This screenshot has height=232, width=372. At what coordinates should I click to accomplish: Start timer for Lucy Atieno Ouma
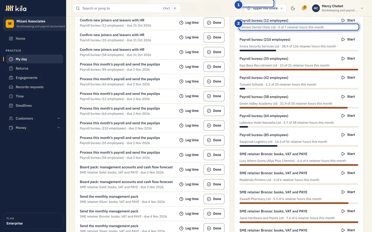(x=348, y=154)
